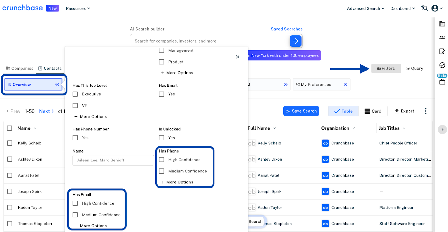The height and width of the screenshot is (232, 448).
Task: Open the three-dot more options menu
Action: point(426,111)
